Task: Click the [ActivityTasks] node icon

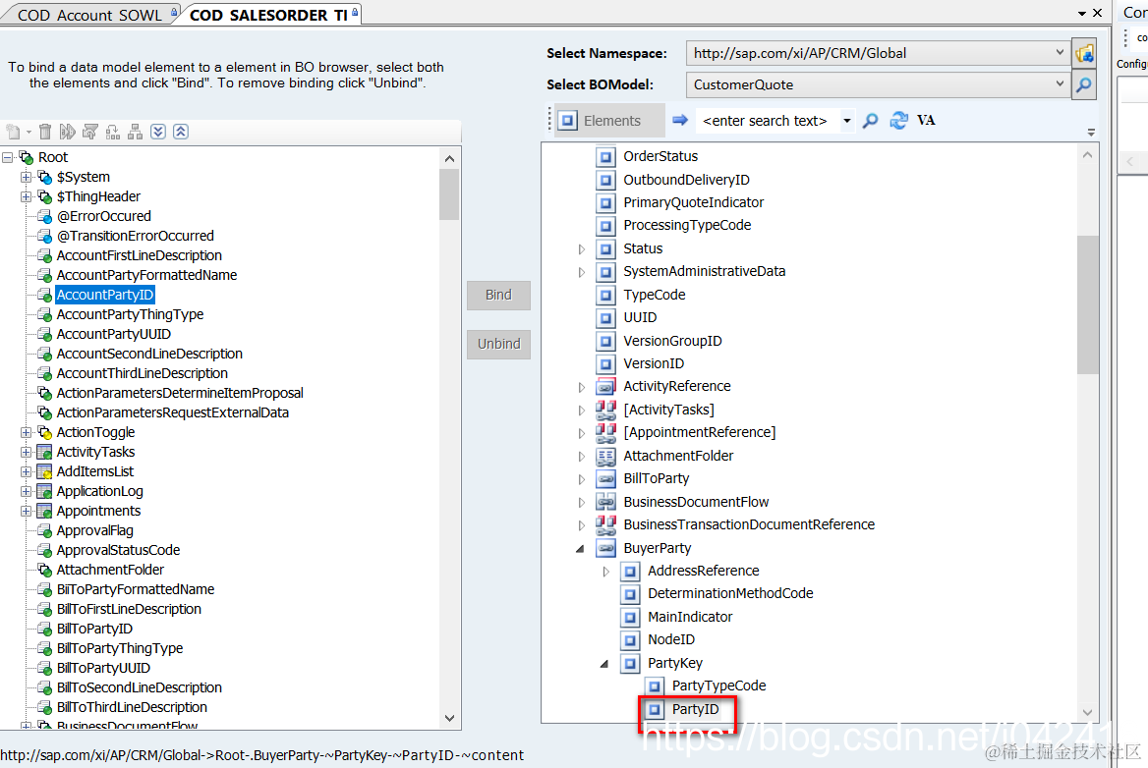Action: pos(605,410)
